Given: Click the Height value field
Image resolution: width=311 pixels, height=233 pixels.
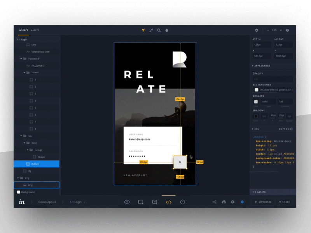Looking at the screenshot, I should tap(284, 45).
